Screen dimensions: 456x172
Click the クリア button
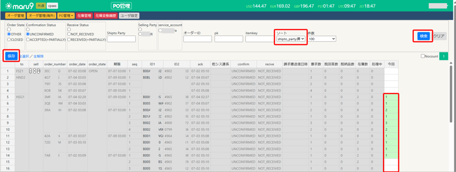click(x=439, y=36)
